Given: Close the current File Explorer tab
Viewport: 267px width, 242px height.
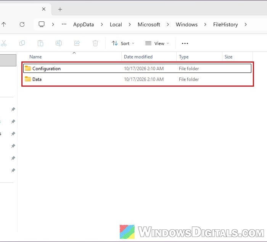Looking at the screenshot, I should point(43,9).
